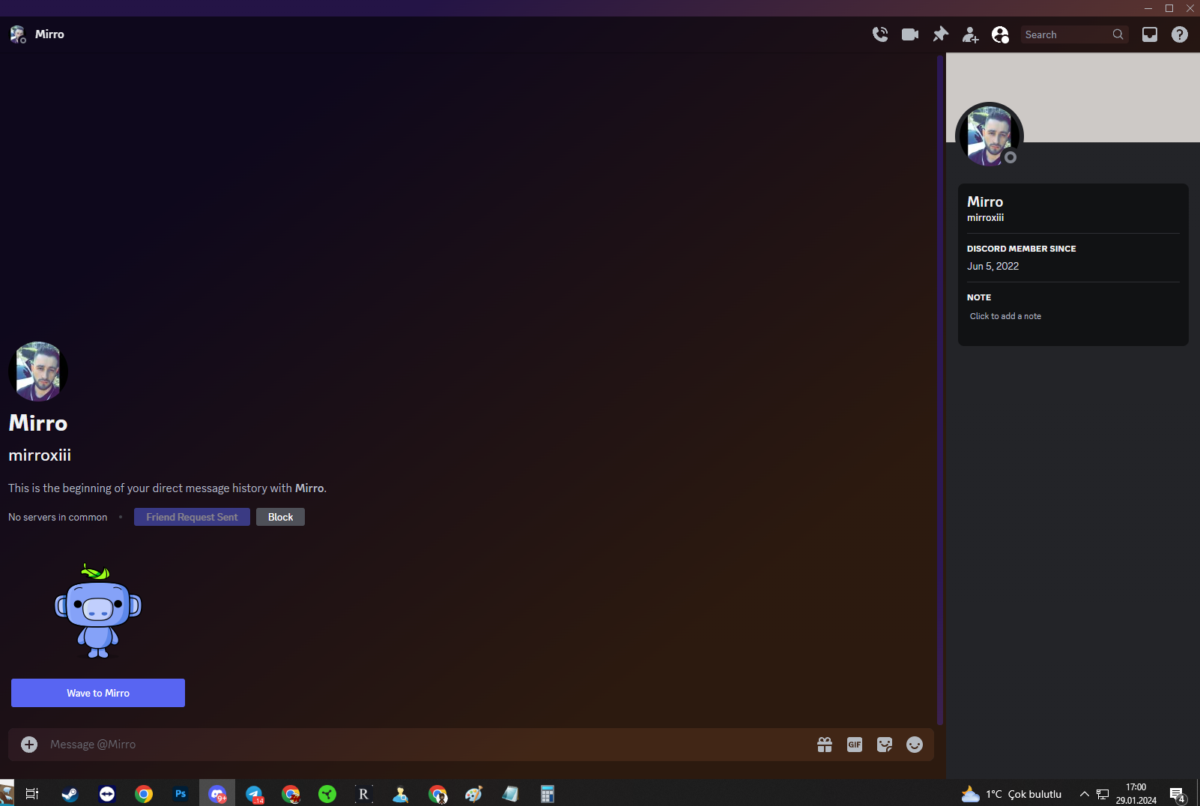This screenshot has height=806, width=1200.
Task: Open the attachment plus button
Action: click(29, 745)
